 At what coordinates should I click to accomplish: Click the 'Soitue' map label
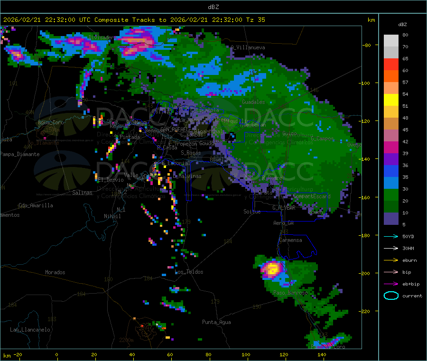coord(252,211)
